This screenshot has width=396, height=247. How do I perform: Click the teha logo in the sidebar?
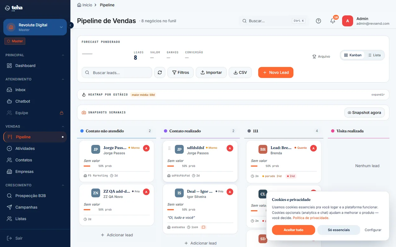(14, 8)
